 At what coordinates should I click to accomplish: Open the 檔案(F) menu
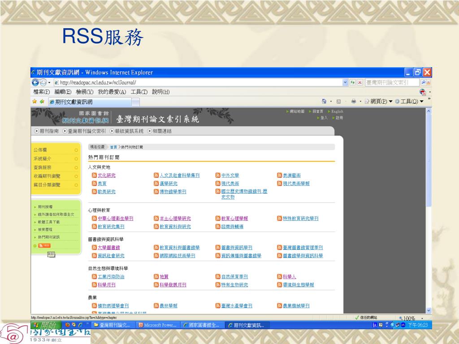pyautogui.click(x=42, y=92)
